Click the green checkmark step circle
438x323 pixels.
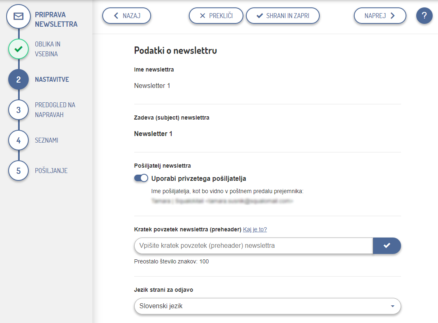pos(18,49)
